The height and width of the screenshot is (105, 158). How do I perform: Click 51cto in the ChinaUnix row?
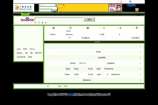tap(90, 69)
